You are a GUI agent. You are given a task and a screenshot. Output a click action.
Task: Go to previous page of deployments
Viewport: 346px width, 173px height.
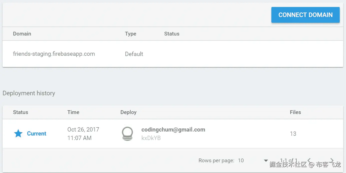click(309, 160)
